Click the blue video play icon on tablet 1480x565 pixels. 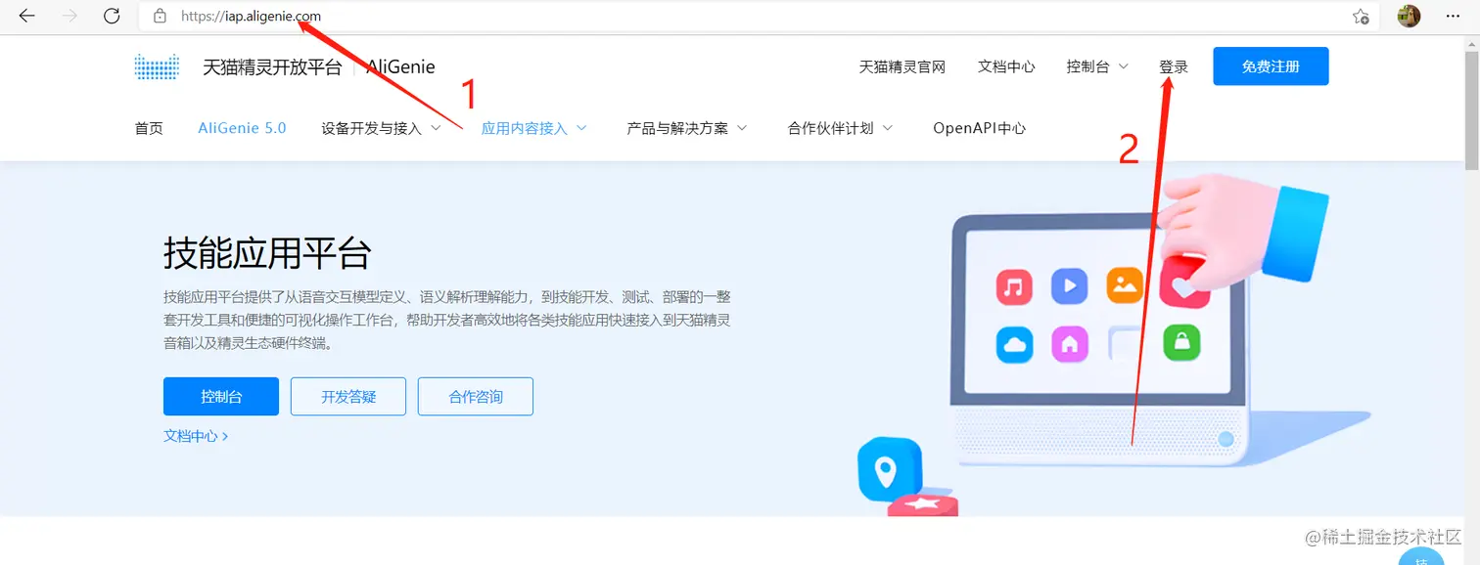[1070, 285]
